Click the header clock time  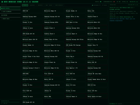click(134, 2)
